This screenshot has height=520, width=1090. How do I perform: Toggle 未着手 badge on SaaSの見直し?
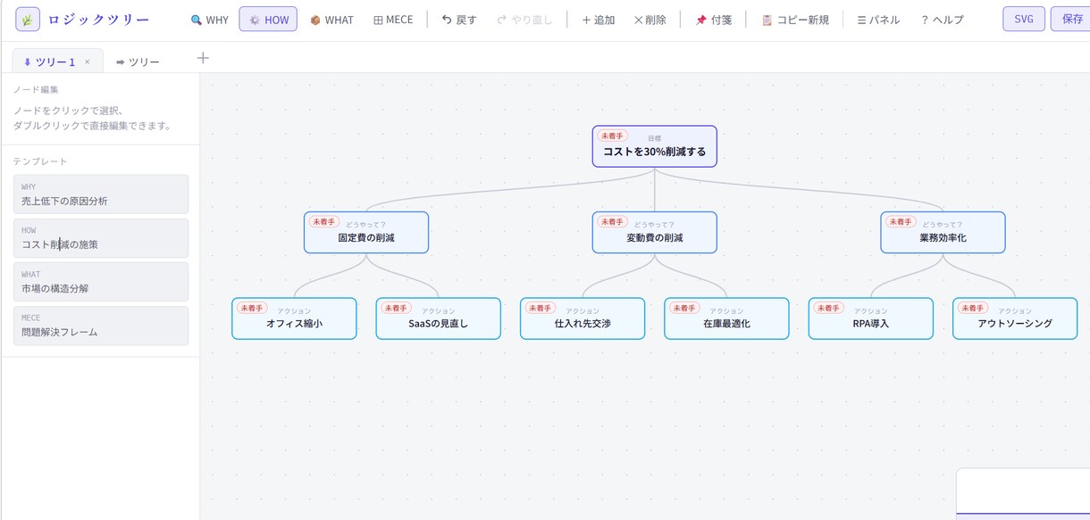point(396,309)
